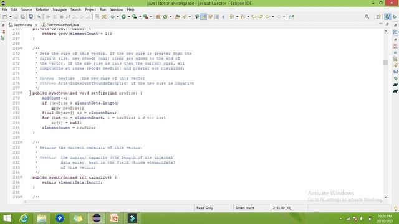Click the Smart Insert status bar entry
The width and height of the screenshot is (399, 224).
point(245,208)
